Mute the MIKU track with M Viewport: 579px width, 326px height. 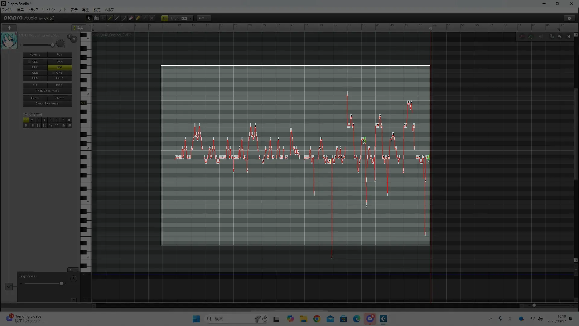pos(74,40)
